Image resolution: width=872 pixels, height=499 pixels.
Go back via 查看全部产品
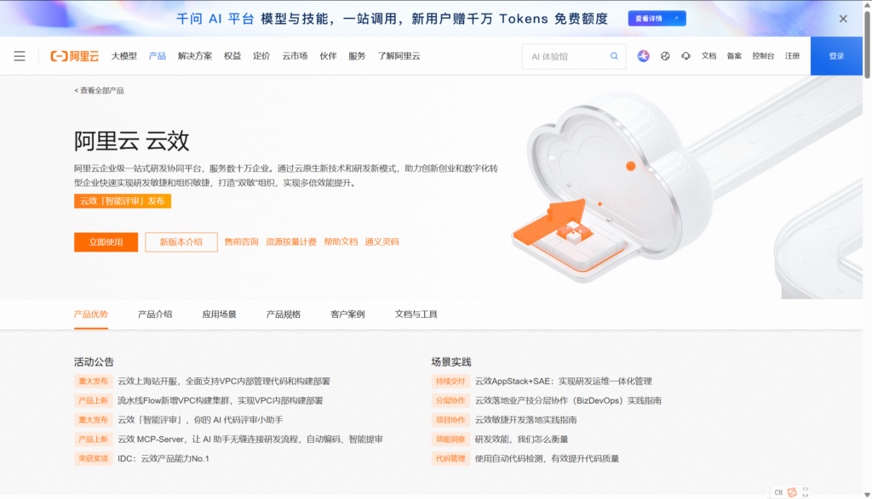99,90
